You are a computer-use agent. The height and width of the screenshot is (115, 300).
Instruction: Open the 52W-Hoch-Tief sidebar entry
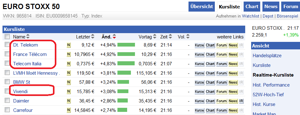(x=268, y=95)
